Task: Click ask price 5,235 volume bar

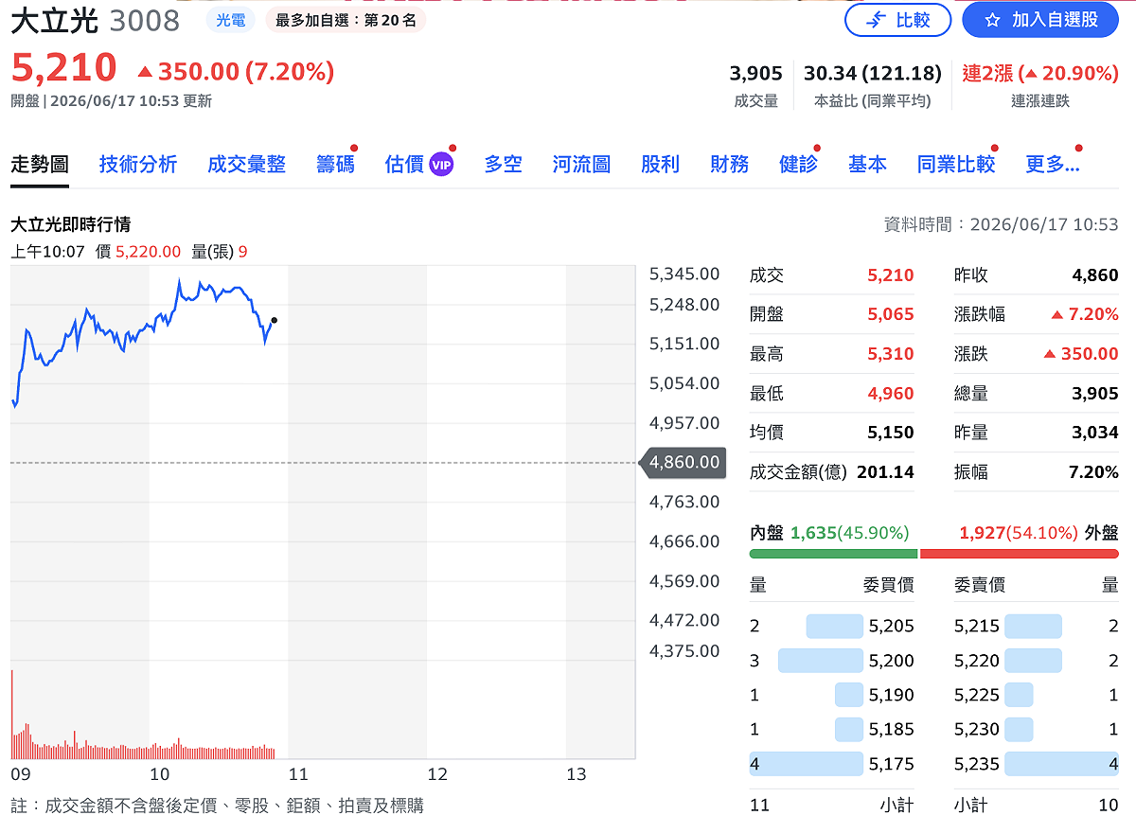Action: [1061, 764]
